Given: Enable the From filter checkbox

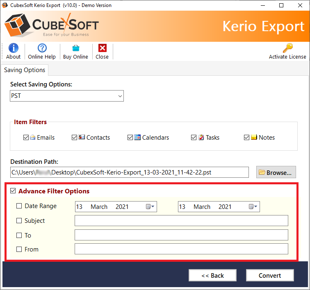Looking at the screenshot, I should tap(19, 249).
